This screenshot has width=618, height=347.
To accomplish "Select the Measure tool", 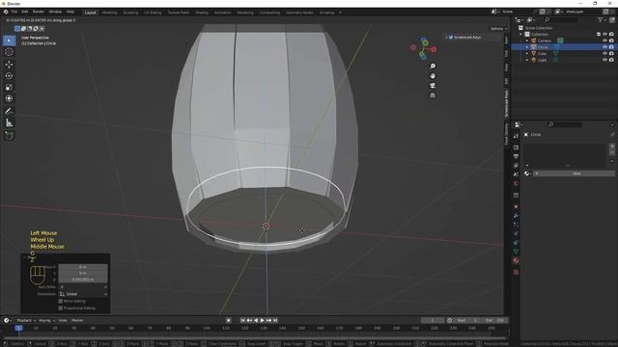I will (x=9, y=123).
